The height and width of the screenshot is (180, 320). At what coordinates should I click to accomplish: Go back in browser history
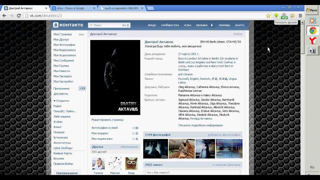point(4,15)
